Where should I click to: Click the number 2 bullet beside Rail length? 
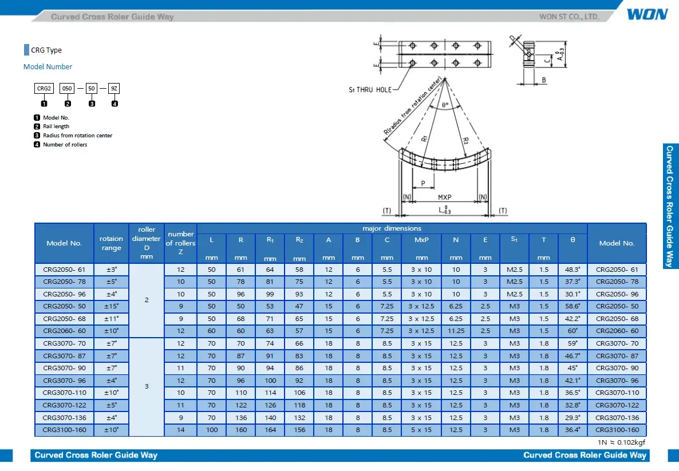click(37, 126)
